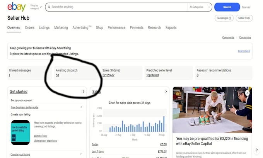Image resolution: width=263 pixels, height=158 pixels.
Task: Expand New business seller guide row
Action: pyautogui.click(x=81, y=107)
